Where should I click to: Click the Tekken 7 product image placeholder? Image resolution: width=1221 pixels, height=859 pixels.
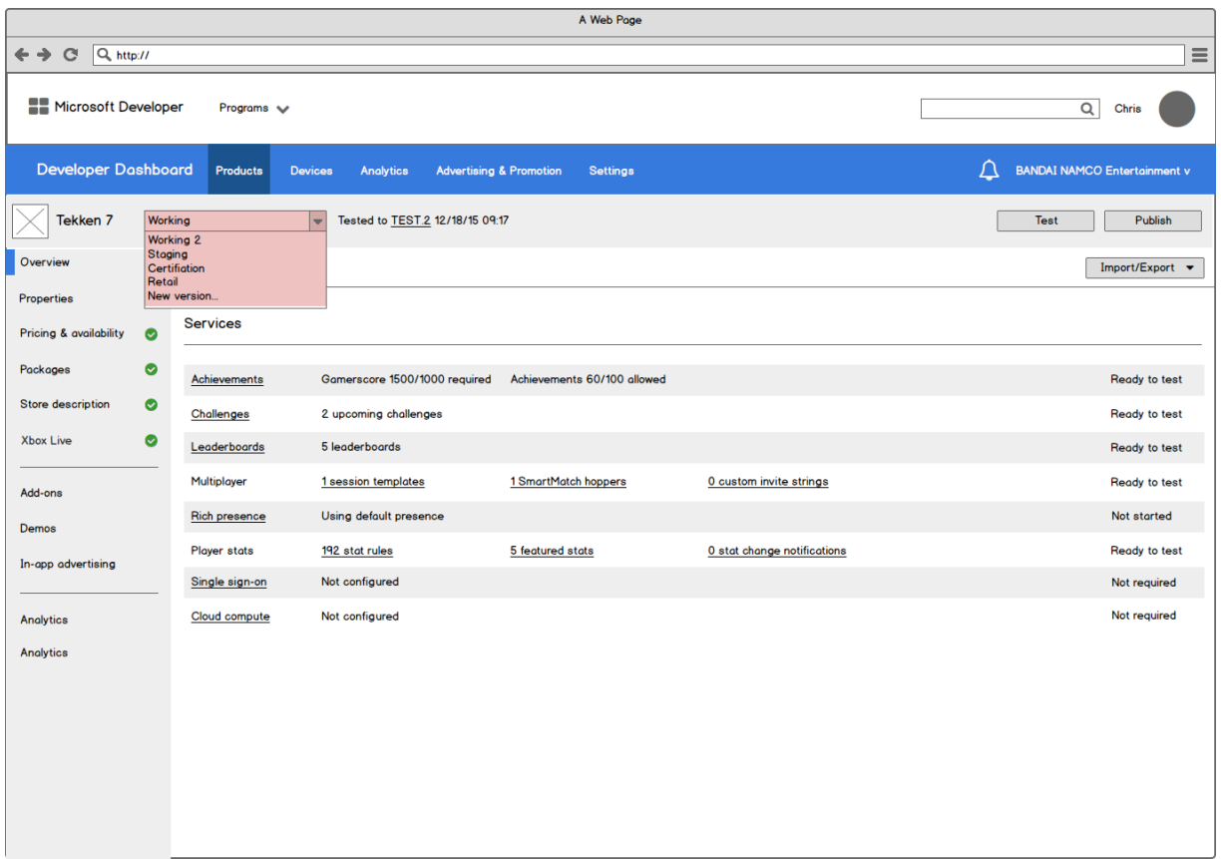[x=30, y=220]
